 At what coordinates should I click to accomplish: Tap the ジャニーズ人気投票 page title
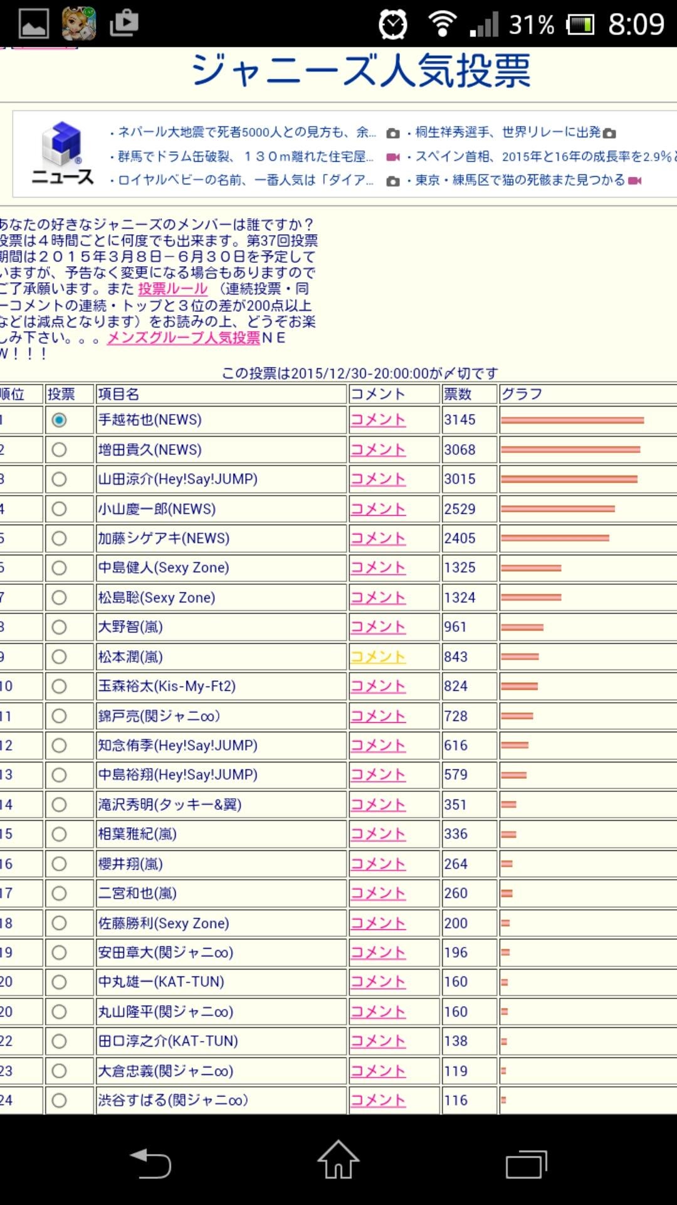(361, 70)
